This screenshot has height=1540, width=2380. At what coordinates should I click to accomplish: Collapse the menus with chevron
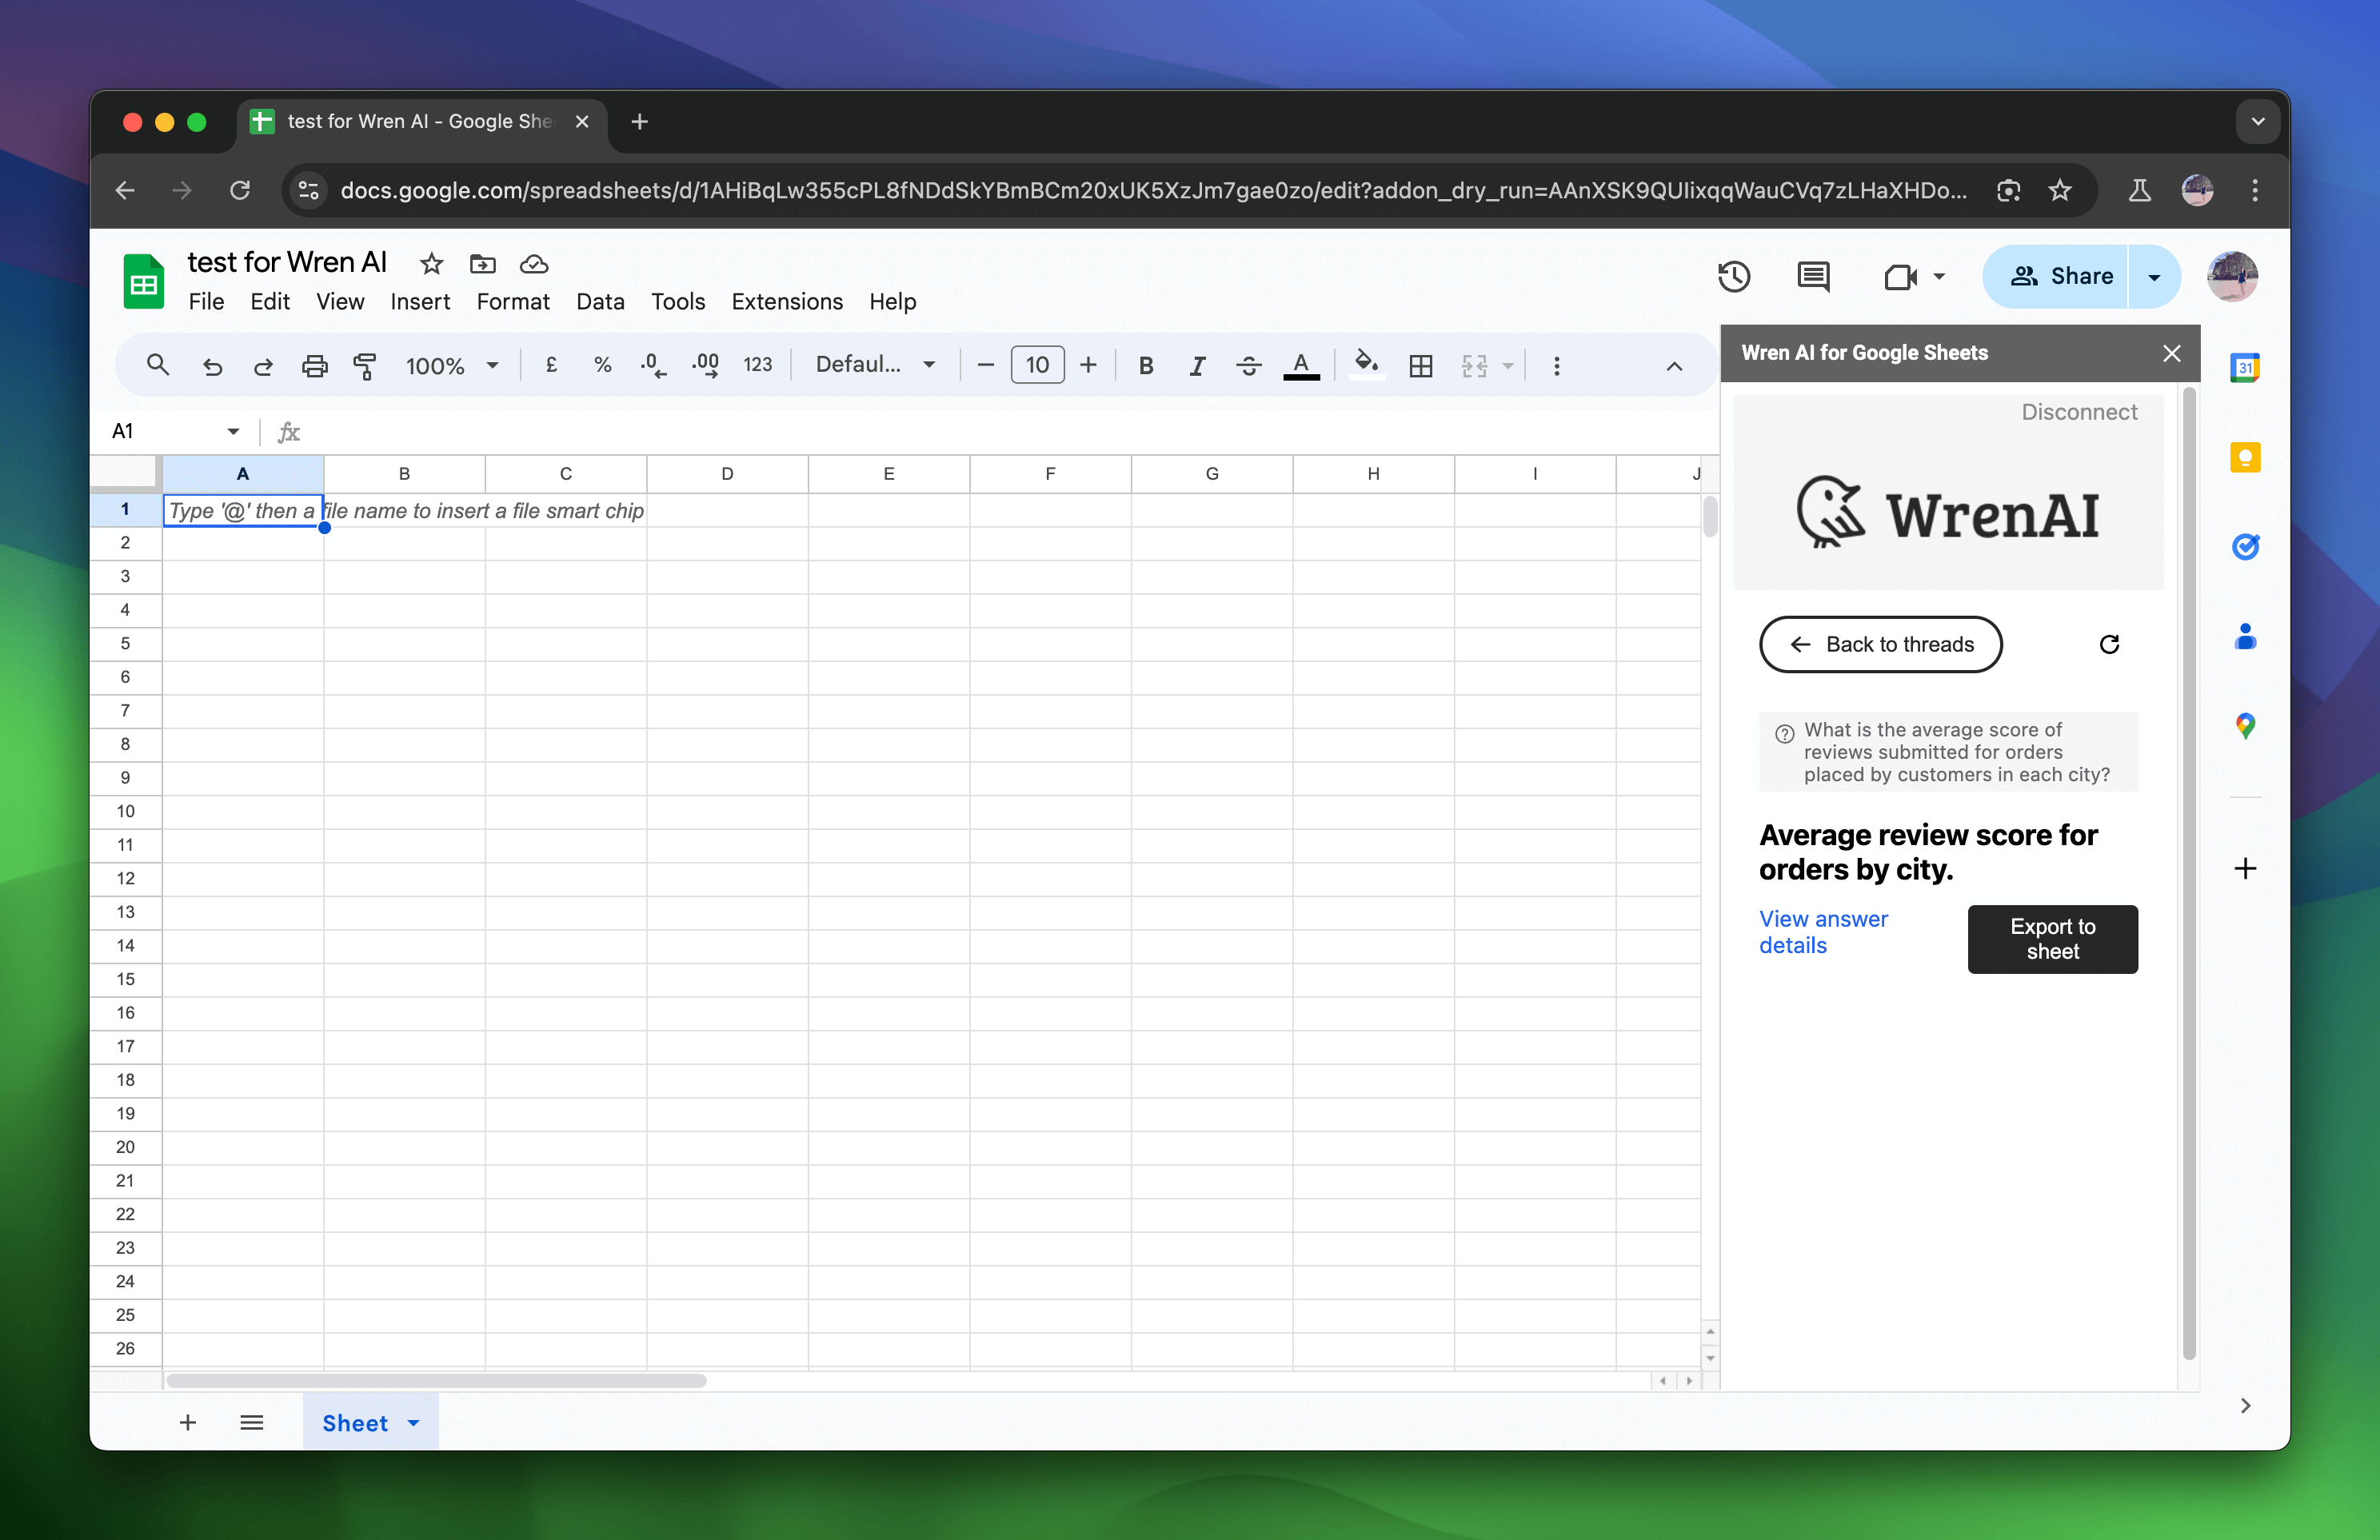point(1674,366)
